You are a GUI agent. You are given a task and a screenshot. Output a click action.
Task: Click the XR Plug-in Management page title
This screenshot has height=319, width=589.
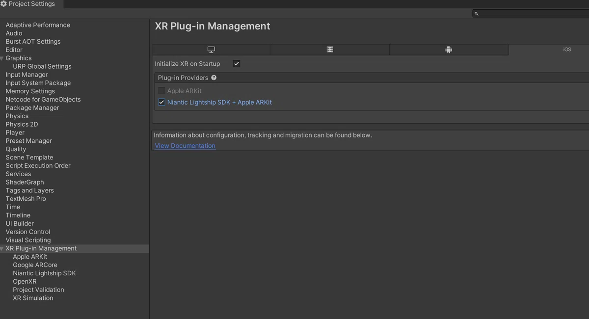pos(213,27)
